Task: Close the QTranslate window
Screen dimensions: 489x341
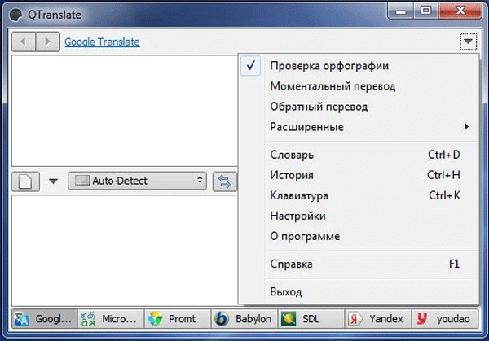Action: pyautogui.click(x=460, y=11)
